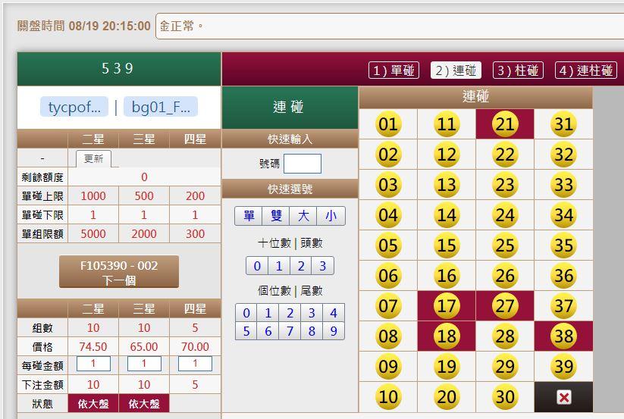624x419 pixels.
Task: Quick-select big numbers with 大
Action: click(303, 216)
